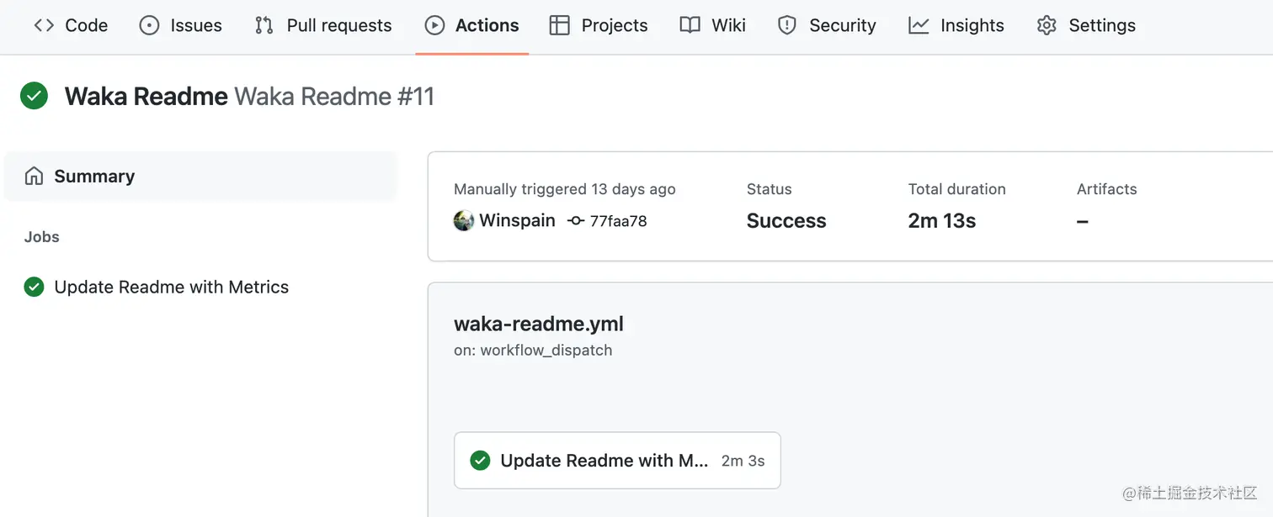Switch to the Insights tab
The width and height of the screenshot is (1273, 517).
click(x=972, y=25)
